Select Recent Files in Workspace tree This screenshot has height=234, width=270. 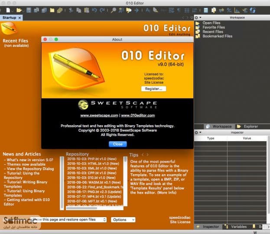point(213,32)
